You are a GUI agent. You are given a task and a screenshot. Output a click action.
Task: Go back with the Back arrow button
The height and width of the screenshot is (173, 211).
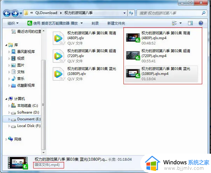click(7, 13)
